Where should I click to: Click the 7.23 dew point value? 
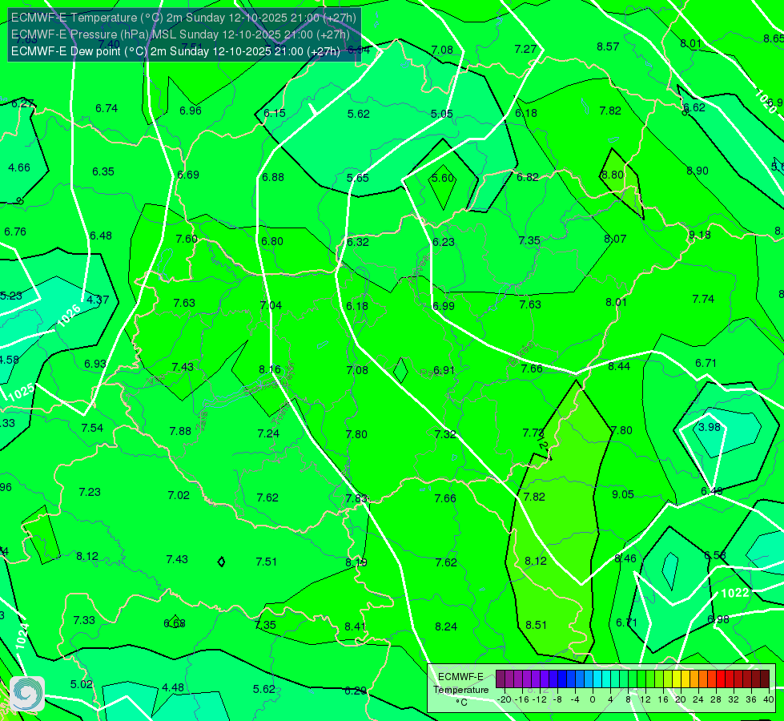[x=90, y=492]
